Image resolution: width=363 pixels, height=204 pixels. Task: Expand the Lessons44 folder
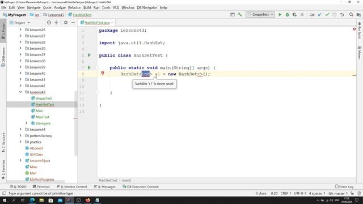tap(20, 129)
